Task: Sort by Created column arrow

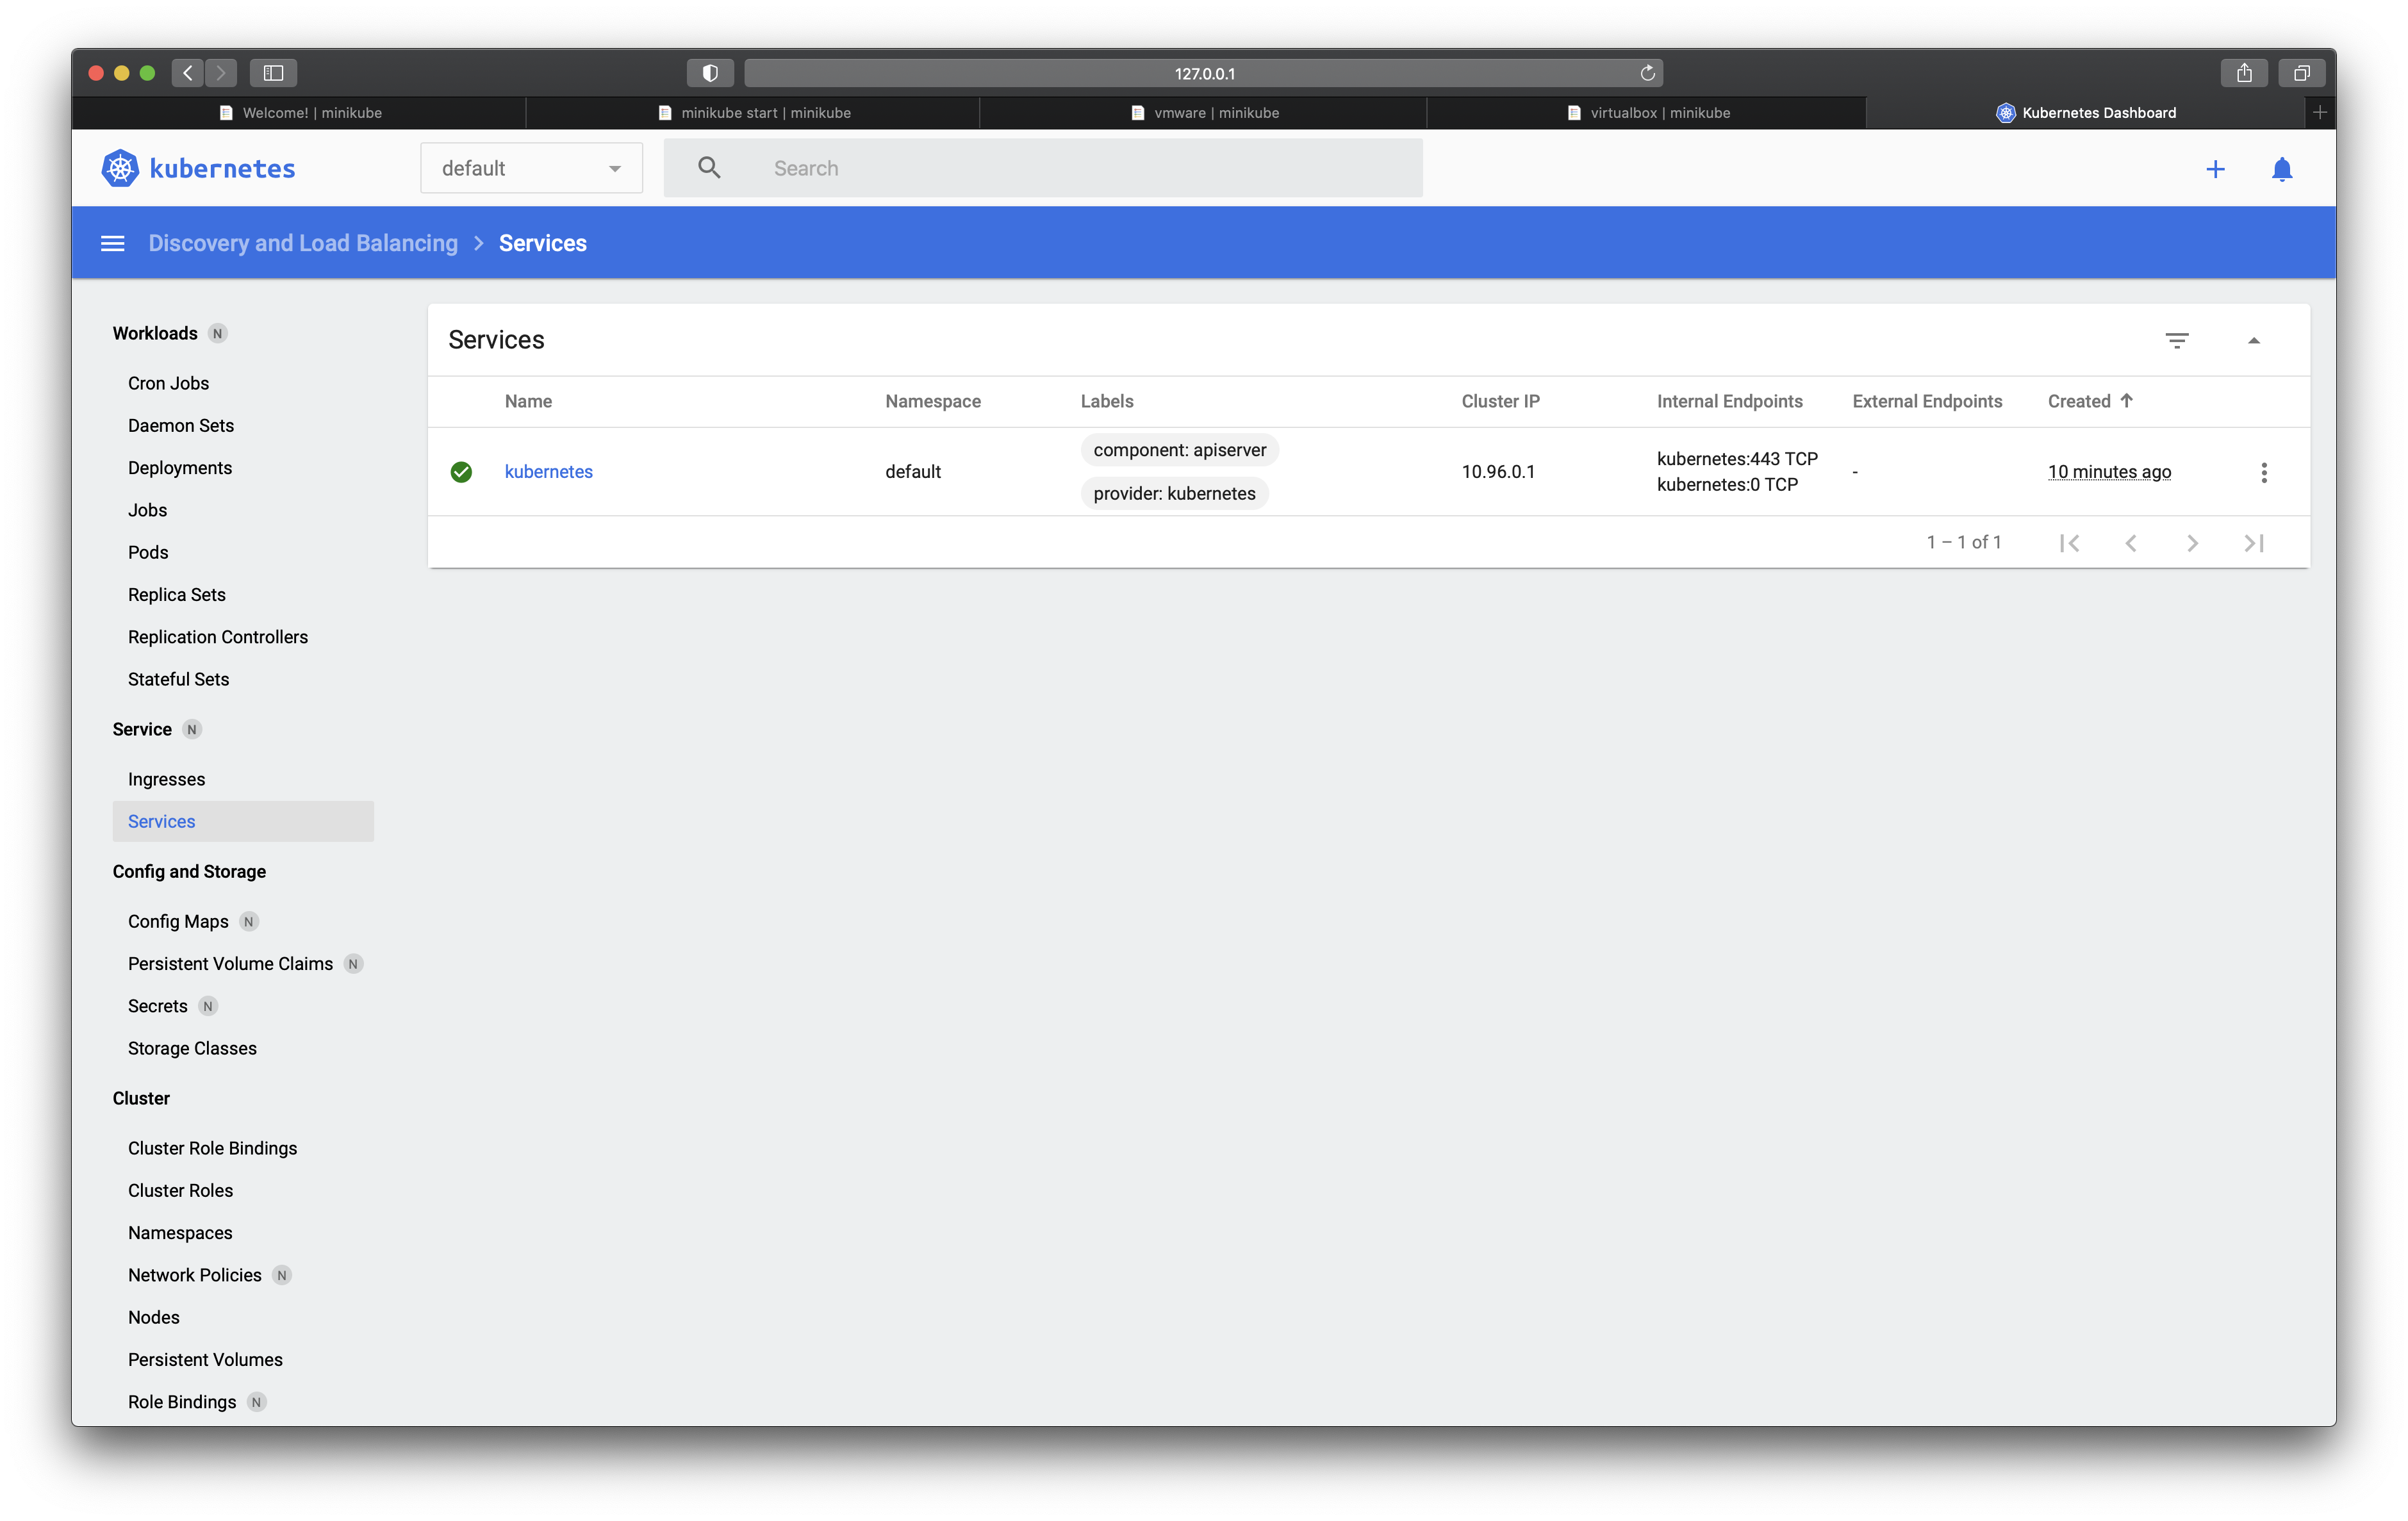Action: [x=2126, y=400]
